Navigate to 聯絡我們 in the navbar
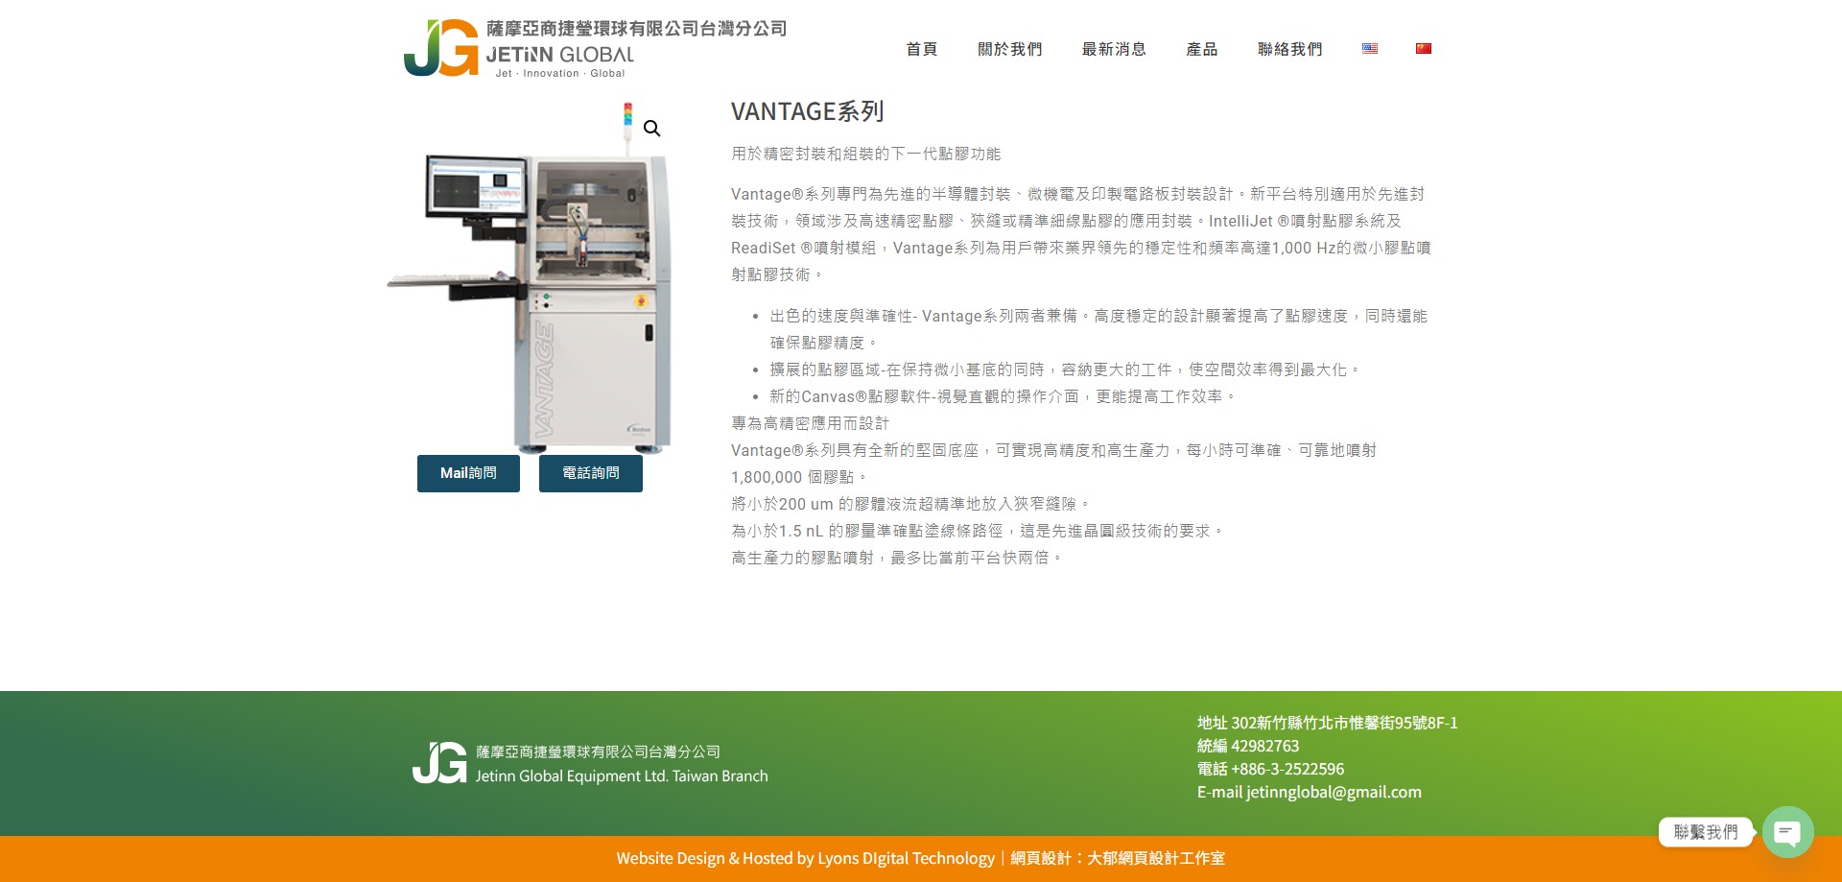 click(1289, 49)
